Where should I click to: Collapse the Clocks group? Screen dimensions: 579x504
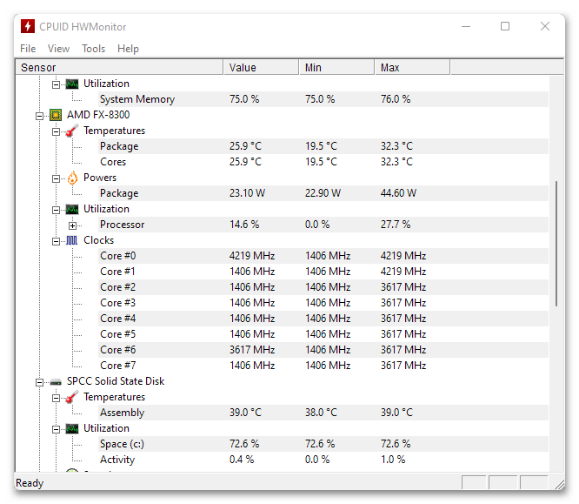point(56,242)
